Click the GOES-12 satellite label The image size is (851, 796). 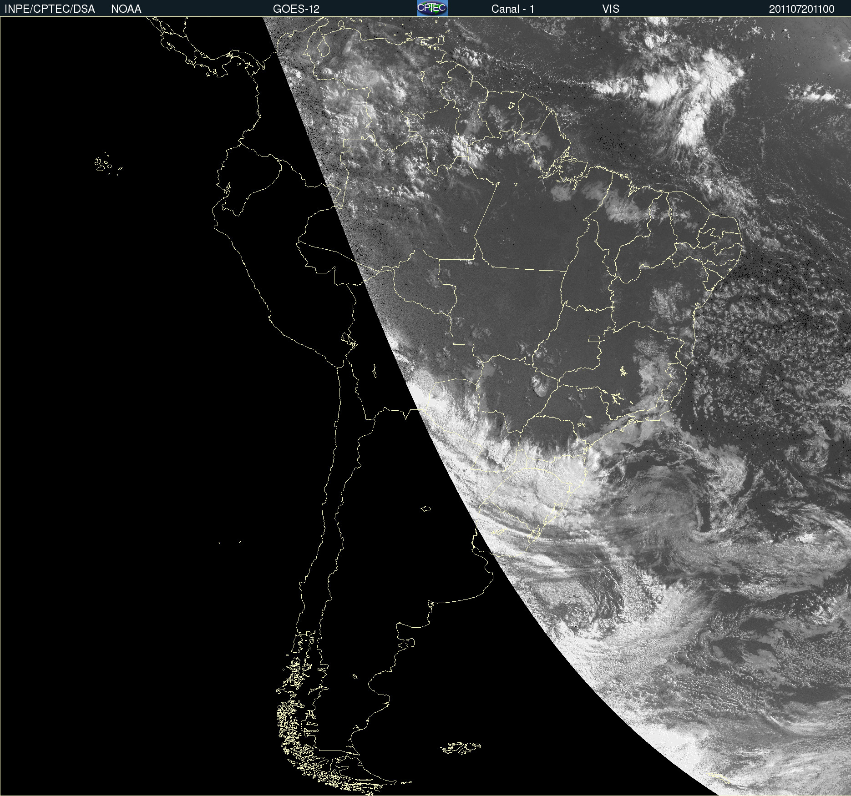(296, 9)
